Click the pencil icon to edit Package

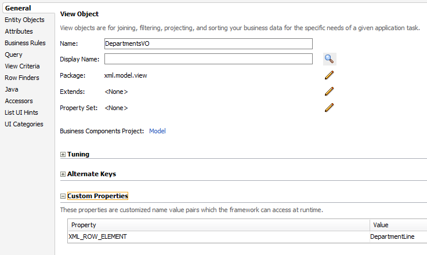coord(330,75)
